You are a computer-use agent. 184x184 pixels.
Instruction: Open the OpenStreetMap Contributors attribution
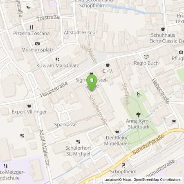click(x=157, y=180)
